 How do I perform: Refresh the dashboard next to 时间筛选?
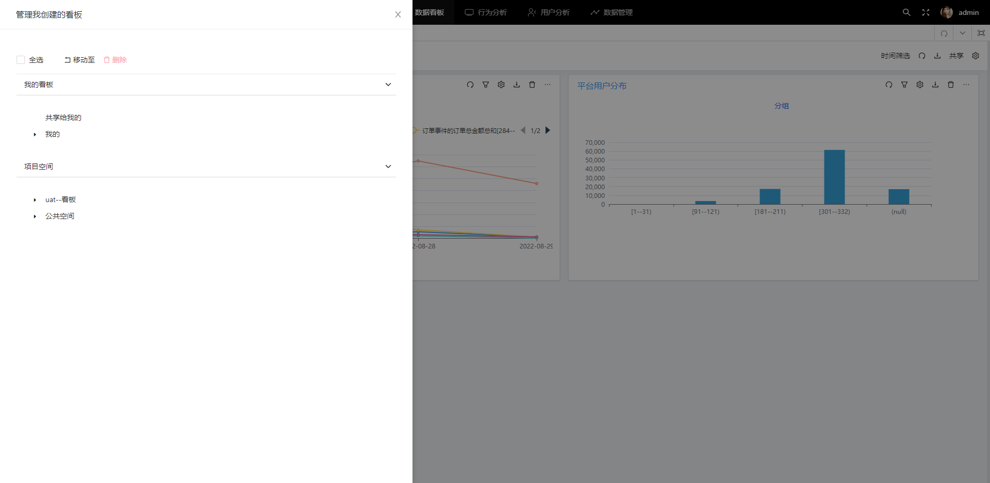tap(922, 56)
